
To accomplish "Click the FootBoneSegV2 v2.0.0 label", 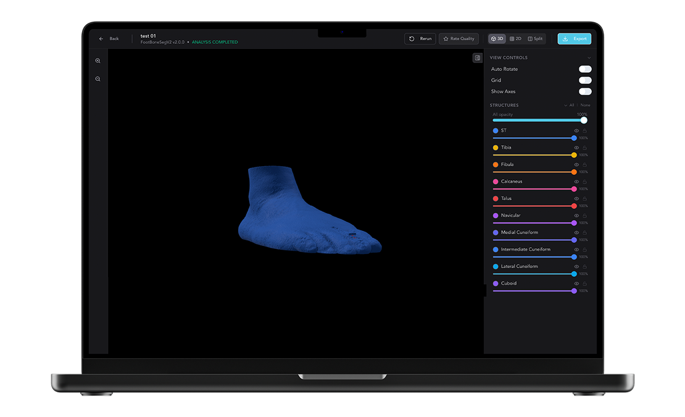I will click(162, 43).
